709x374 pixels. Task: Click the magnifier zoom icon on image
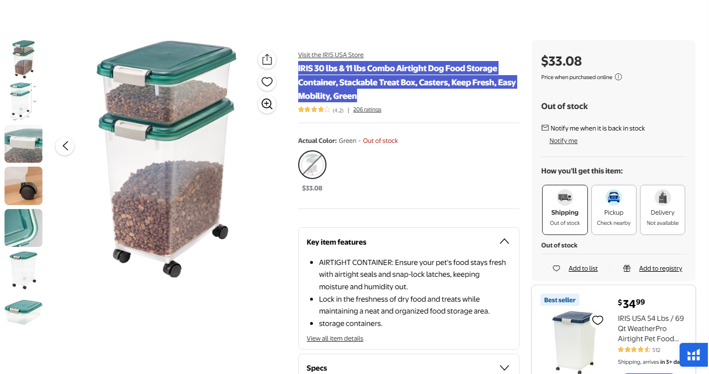[x=267, y=104]
